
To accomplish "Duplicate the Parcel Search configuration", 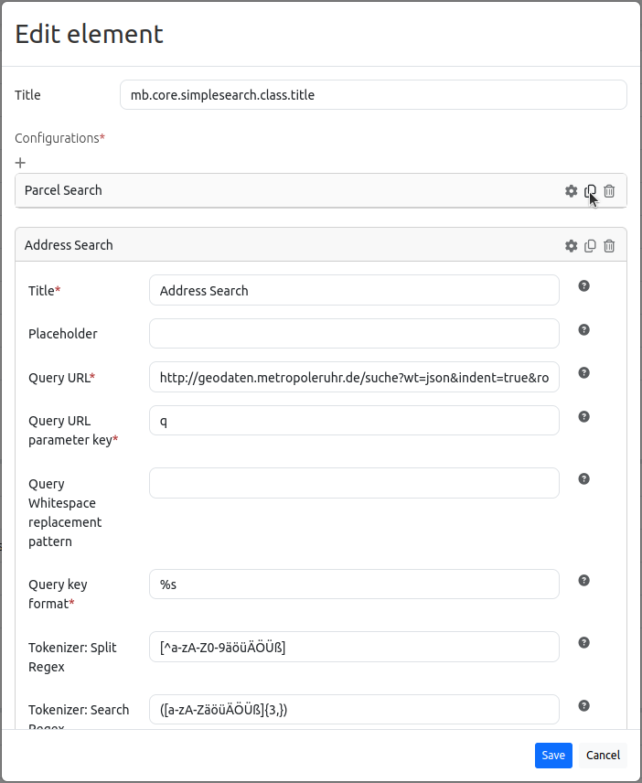I will pos(590,191).
